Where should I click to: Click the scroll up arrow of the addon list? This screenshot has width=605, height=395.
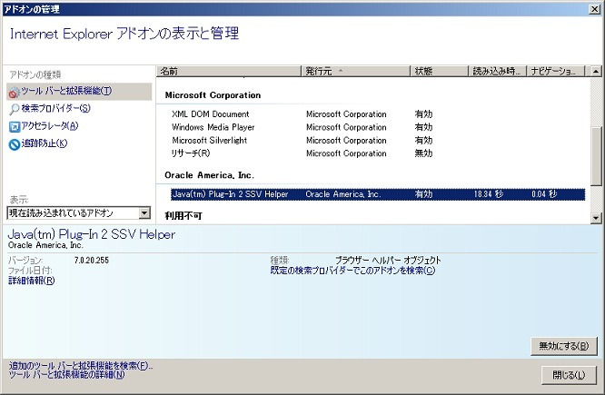596,72
